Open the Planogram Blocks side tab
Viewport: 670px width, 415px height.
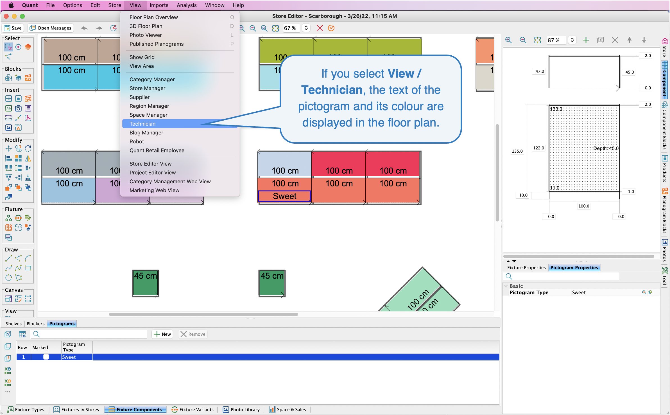pos(665,211)
